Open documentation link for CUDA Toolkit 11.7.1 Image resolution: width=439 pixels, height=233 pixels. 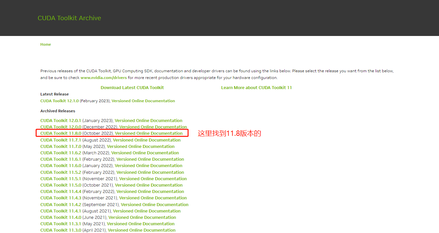[147, 140]
